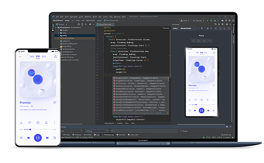
Task: Tap the pause button in previewer phone
Action: click(x=202, y=111)
